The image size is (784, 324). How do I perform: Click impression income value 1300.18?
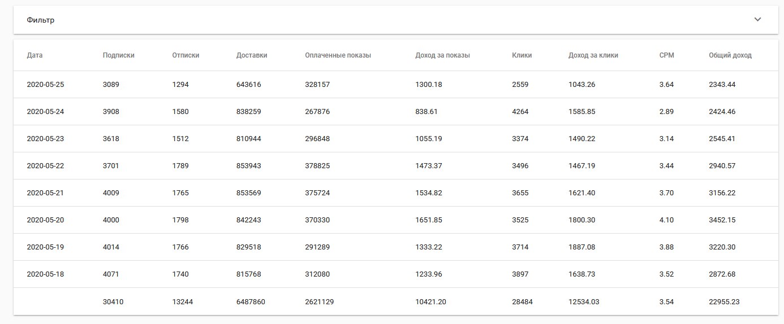pyautogui.click(x=429, y=85)
